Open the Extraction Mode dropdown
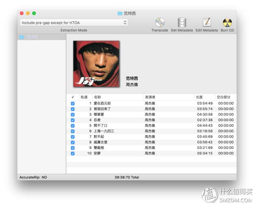This screenshot has height=205, width=254. pyautogui.click(x=74, y=23)
